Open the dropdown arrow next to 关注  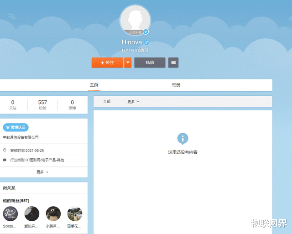pyautogui.click(x=128, y=62)
